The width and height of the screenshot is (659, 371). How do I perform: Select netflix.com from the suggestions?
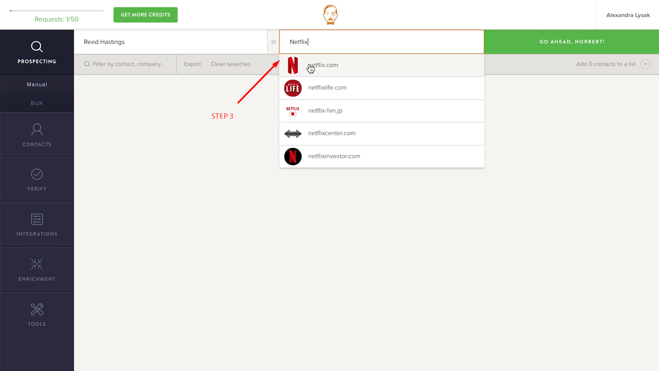pos(381,65)
